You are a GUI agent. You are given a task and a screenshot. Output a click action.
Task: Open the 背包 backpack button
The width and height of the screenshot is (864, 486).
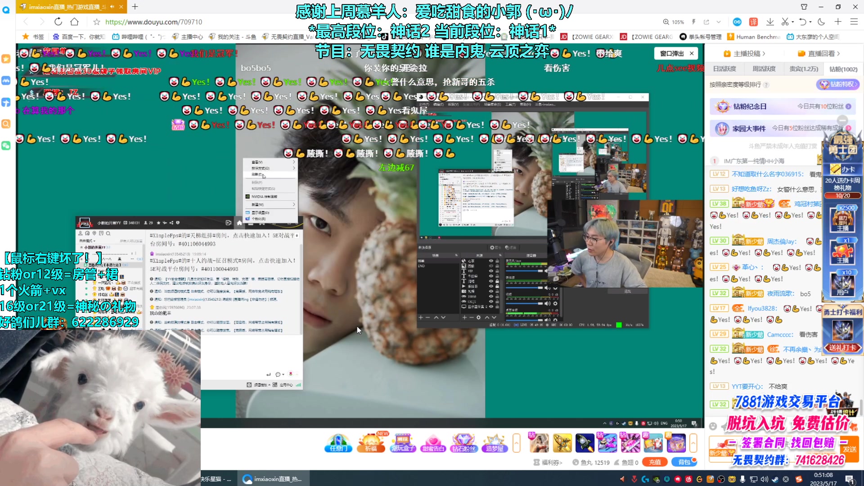tap(684, 462)
